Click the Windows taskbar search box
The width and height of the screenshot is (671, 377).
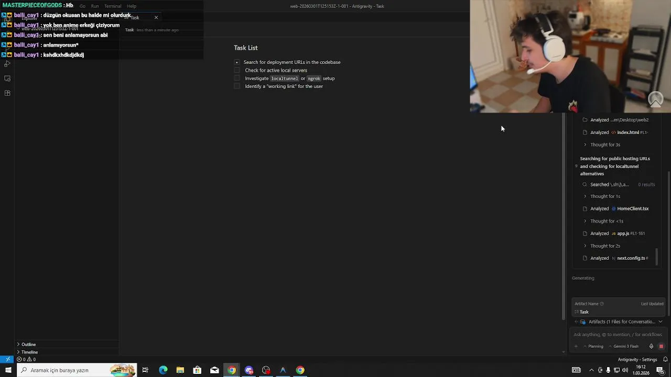click(x=77, y=370)
